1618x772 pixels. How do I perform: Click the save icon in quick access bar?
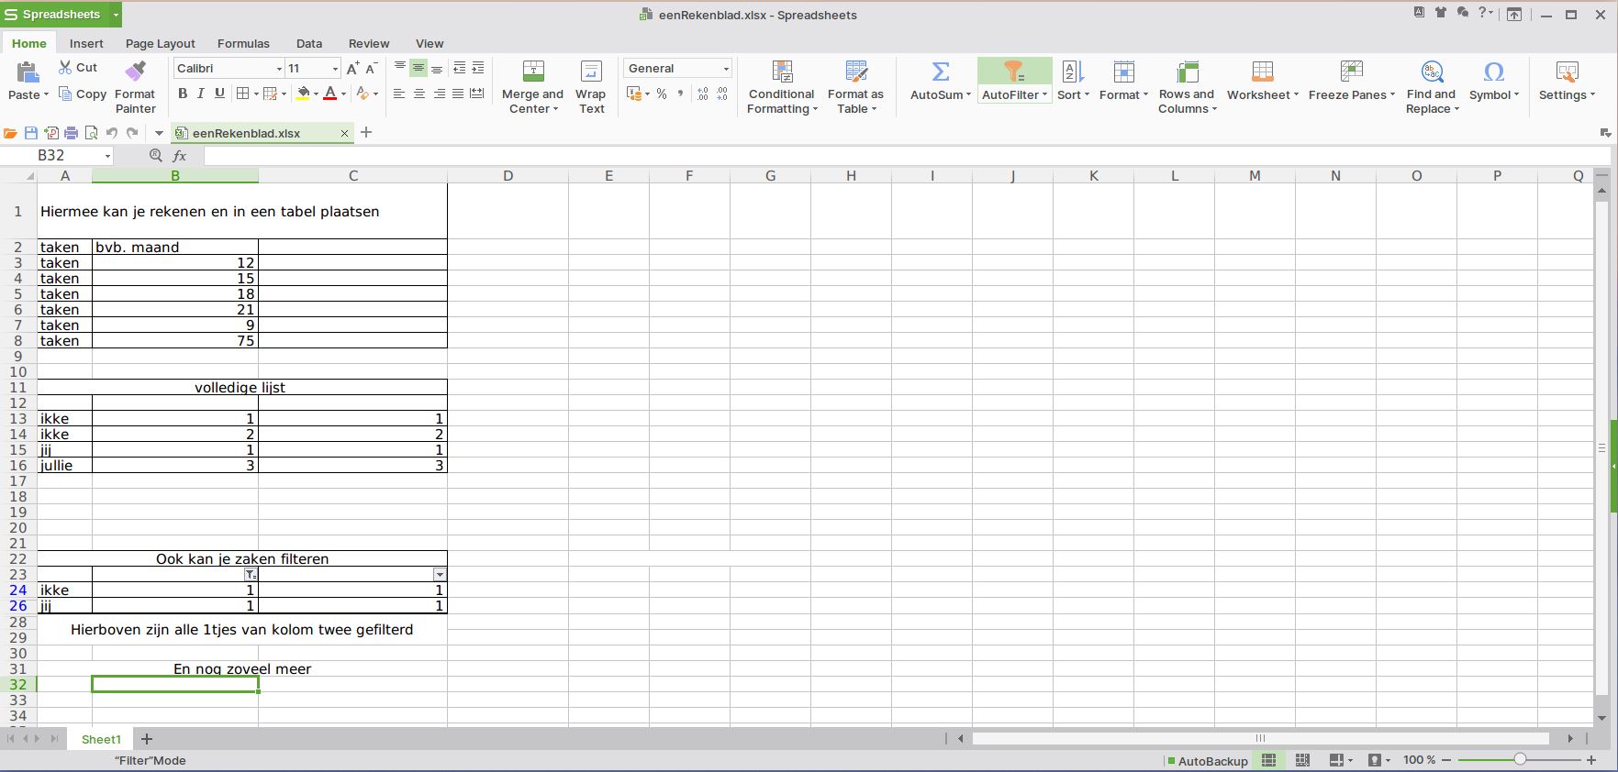click(x=31, y=133)
